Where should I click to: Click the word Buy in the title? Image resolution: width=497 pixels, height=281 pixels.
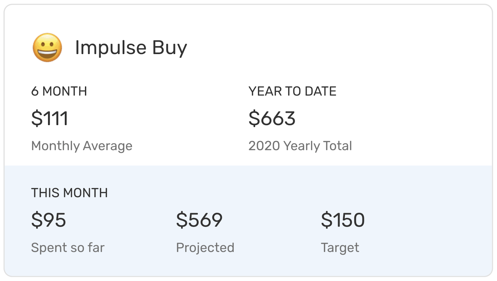[x=169, y=48]
